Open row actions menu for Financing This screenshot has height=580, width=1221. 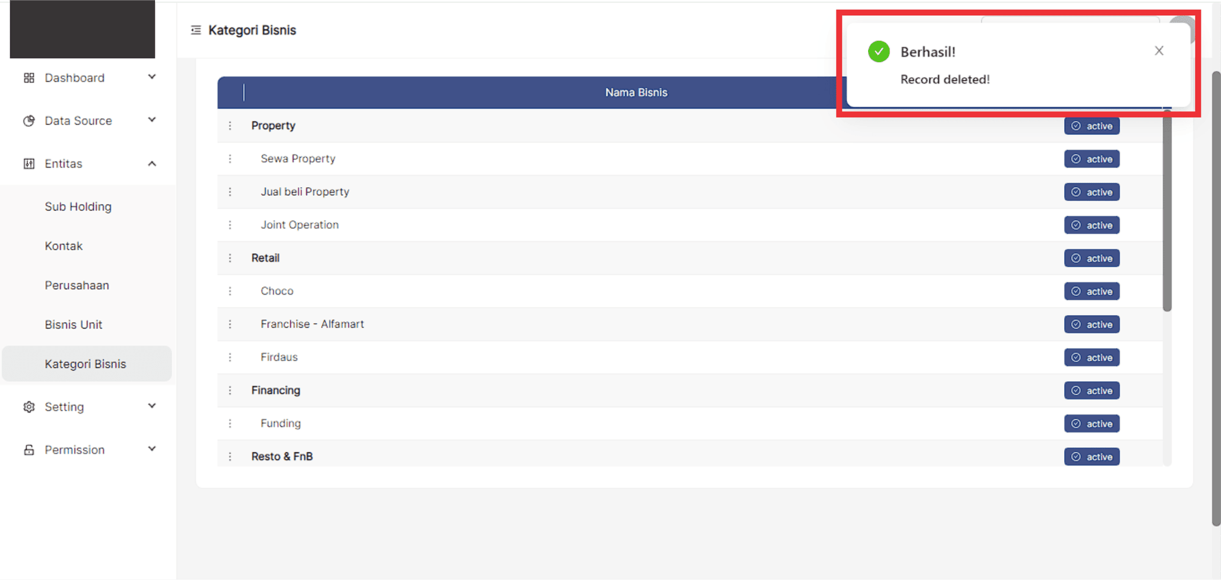[230, 390]
